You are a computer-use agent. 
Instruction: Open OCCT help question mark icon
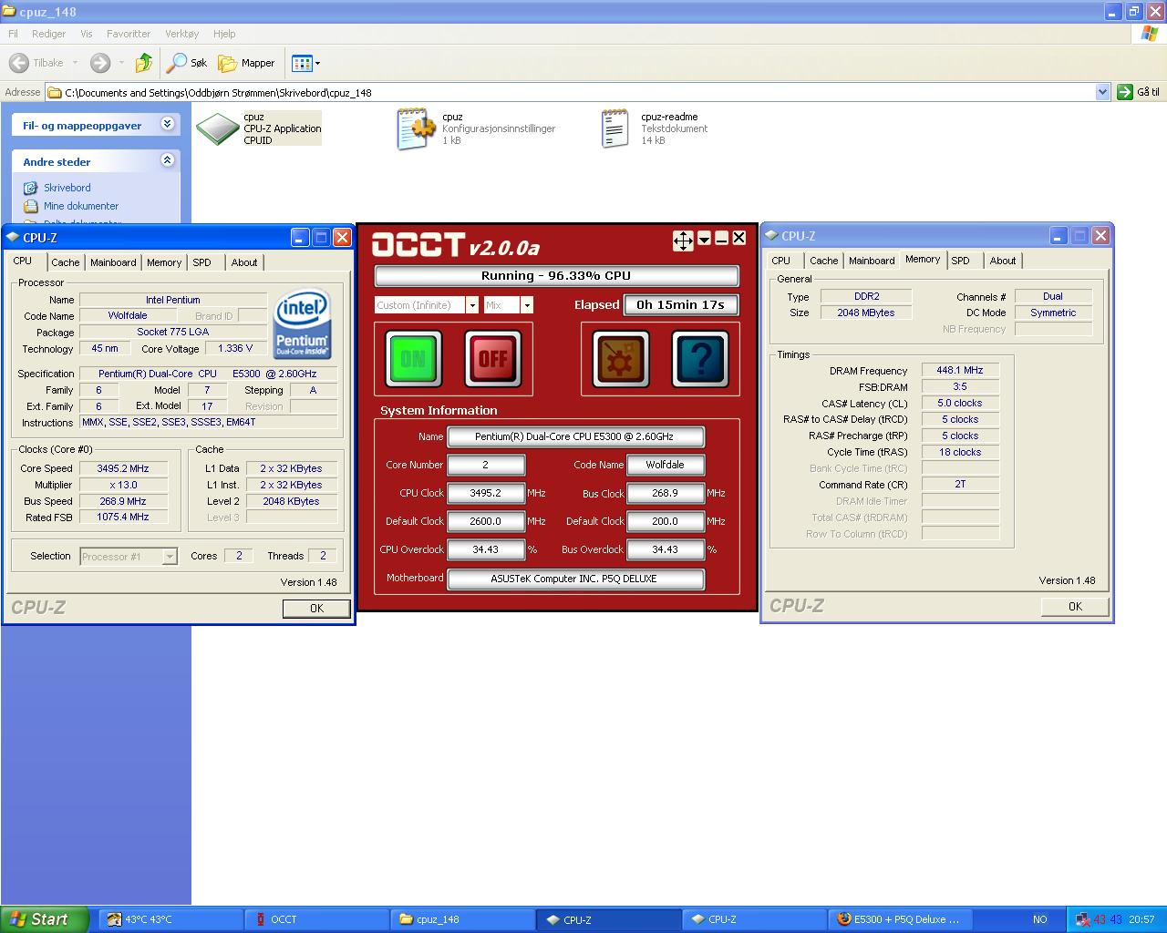700,358
